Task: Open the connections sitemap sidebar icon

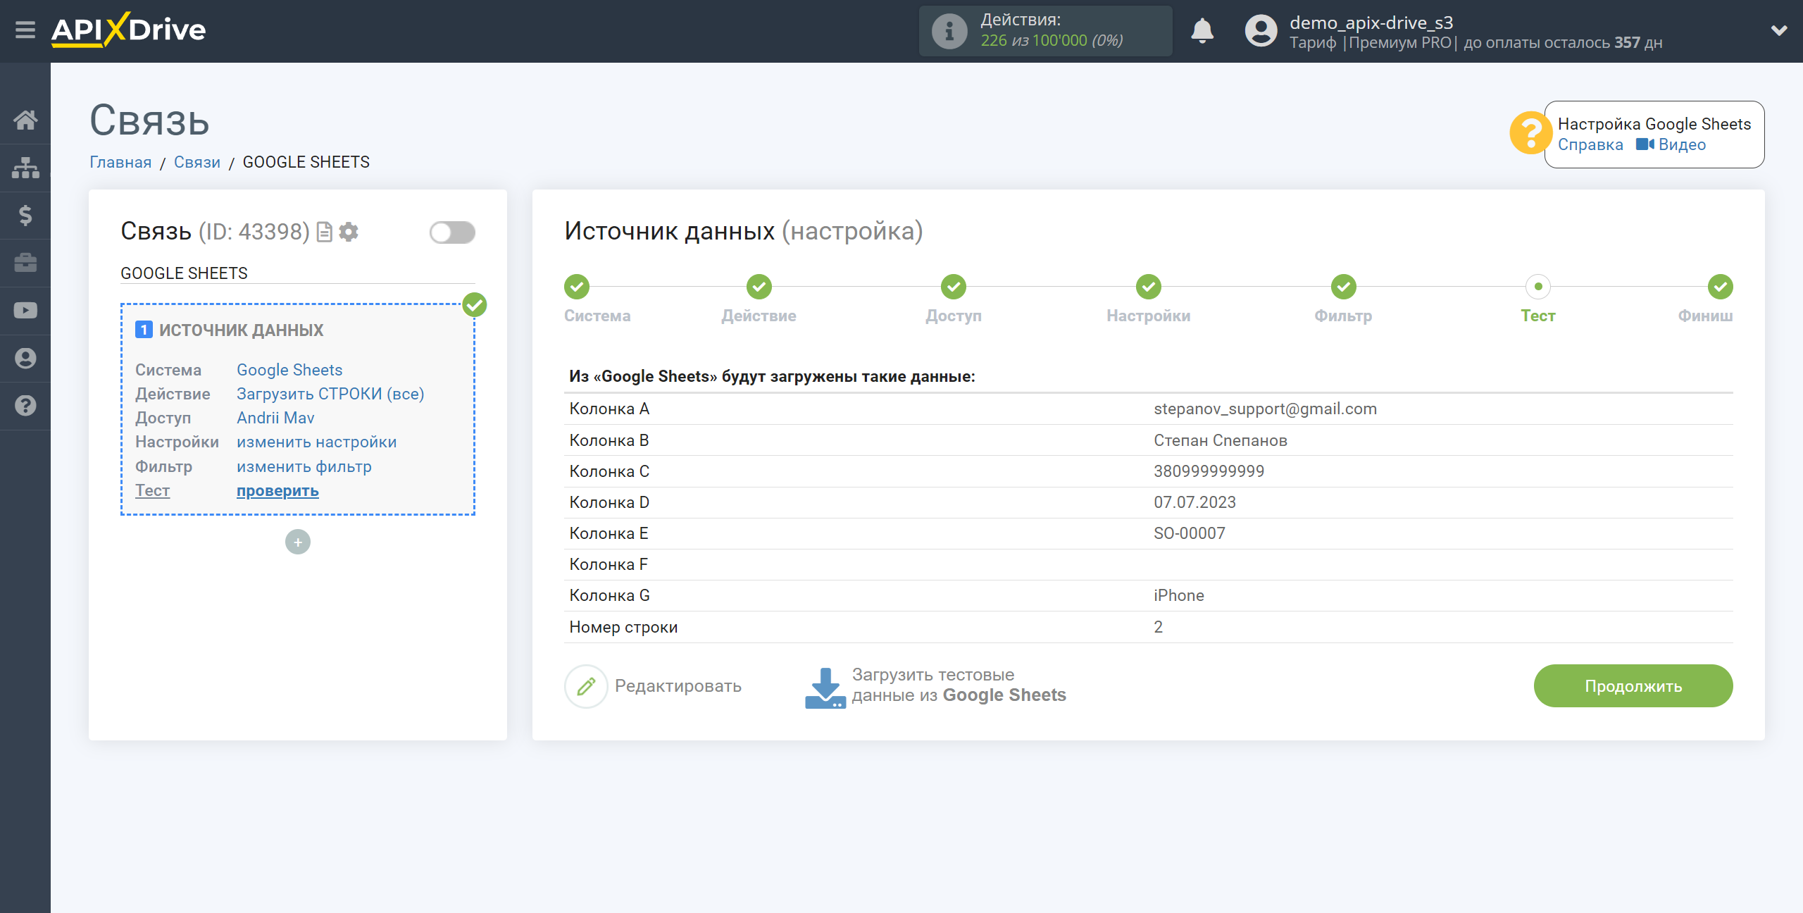Action: [x=25, y=168]
